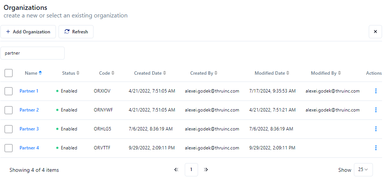Go to the last page arrows
The image size is (387, 179).
[x=206, y=170]
